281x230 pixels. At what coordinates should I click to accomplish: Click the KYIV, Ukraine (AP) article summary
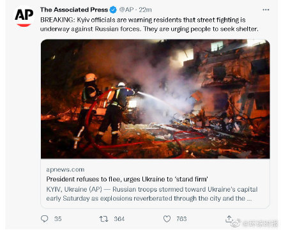click(x=152, y=194)
